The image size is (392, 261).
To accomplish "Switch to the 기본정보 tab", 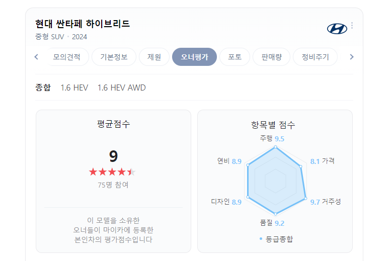I will point(114,57).
